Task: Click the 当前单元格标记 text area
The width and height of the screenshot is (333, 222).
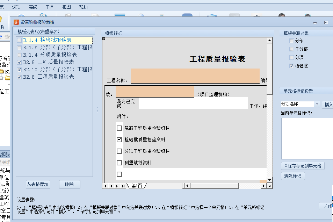Action: click(x=307, y=138)
